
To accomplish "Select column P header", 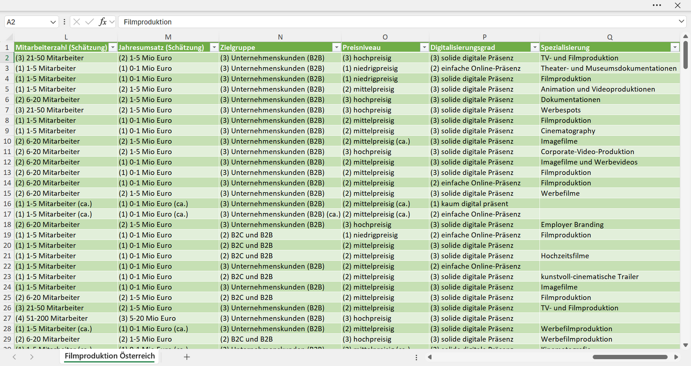I will (x=484, y=37).
